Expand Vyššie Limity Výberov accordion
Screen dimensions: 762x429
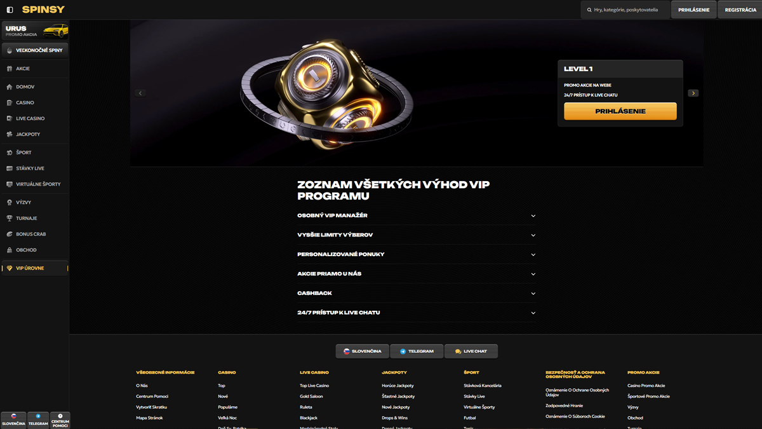[x=417, y=235]
